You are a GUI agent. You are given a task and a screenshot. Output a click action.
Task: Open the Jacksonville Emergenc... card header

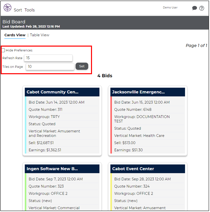coord(148,92)
